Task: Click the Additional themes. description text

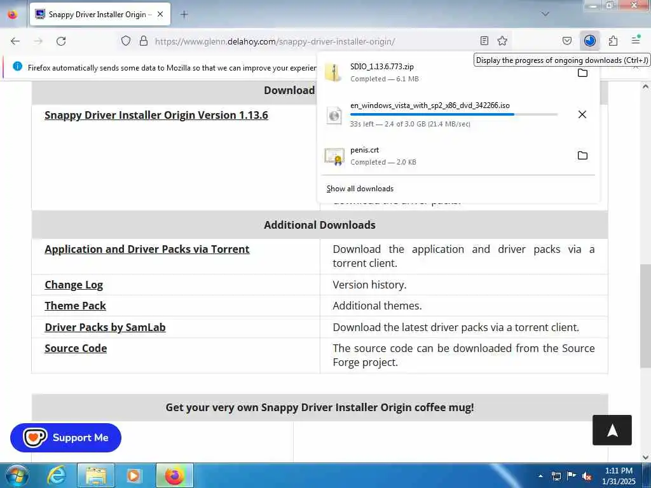Action: click(x=377, y=306)
